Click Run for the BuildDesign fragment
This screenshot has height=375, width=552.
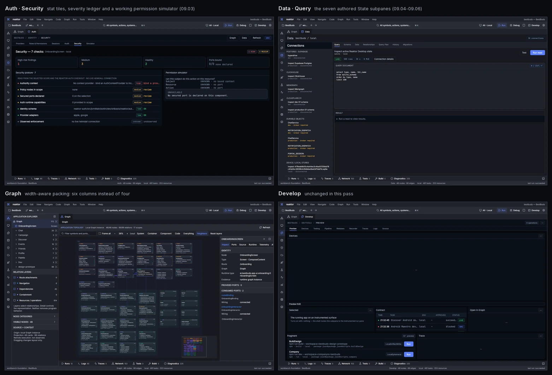409,344
